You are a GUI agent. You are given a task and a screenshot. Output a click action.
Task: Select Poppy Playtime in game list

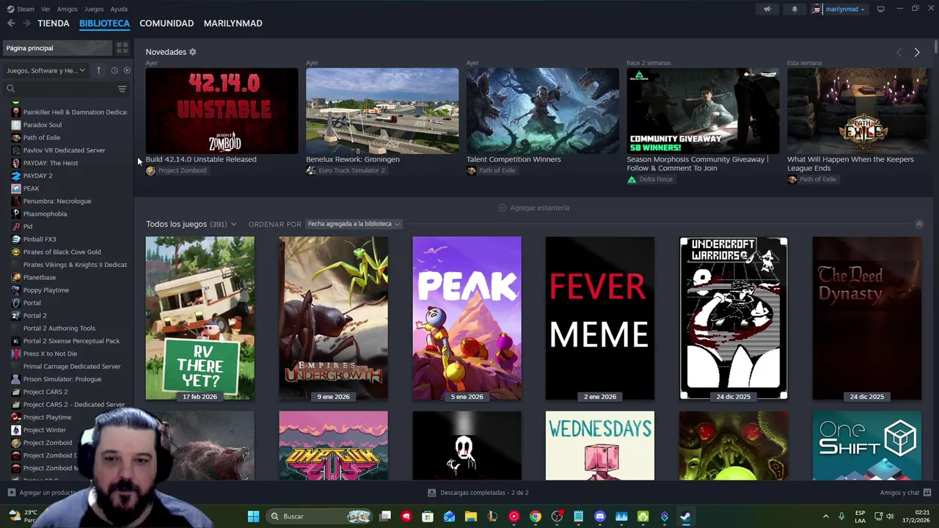(x=45, y=290)
